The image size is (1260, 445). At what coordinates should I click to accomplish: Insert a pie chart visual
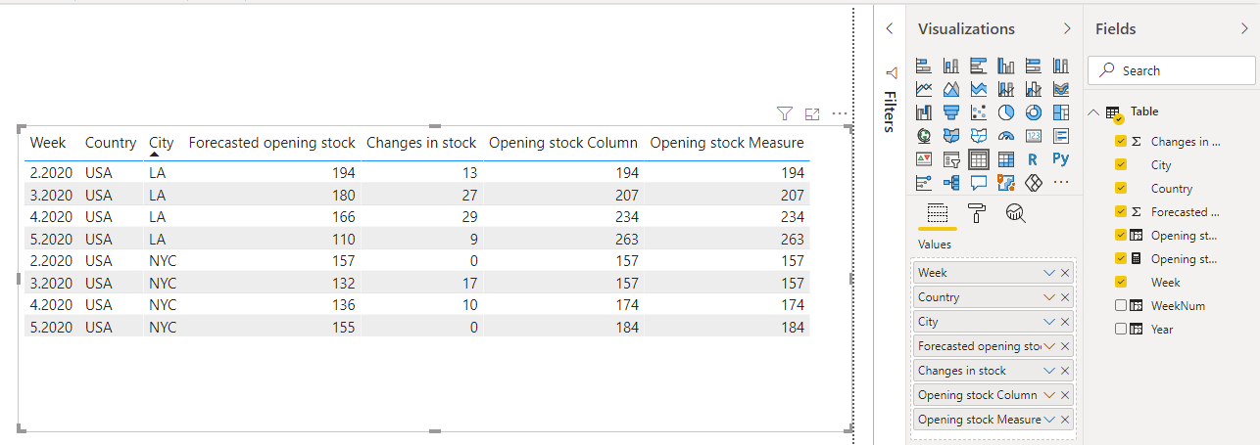click(x=1005, y=112)
